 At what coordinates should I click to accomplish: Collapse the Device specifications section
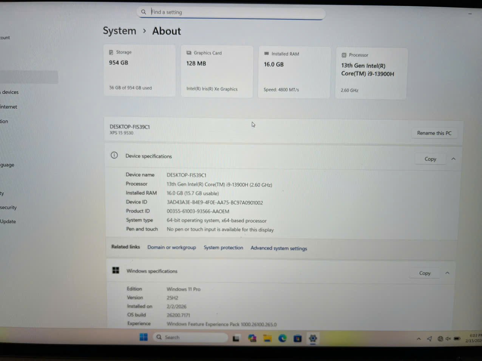click(x=453, y=159)
